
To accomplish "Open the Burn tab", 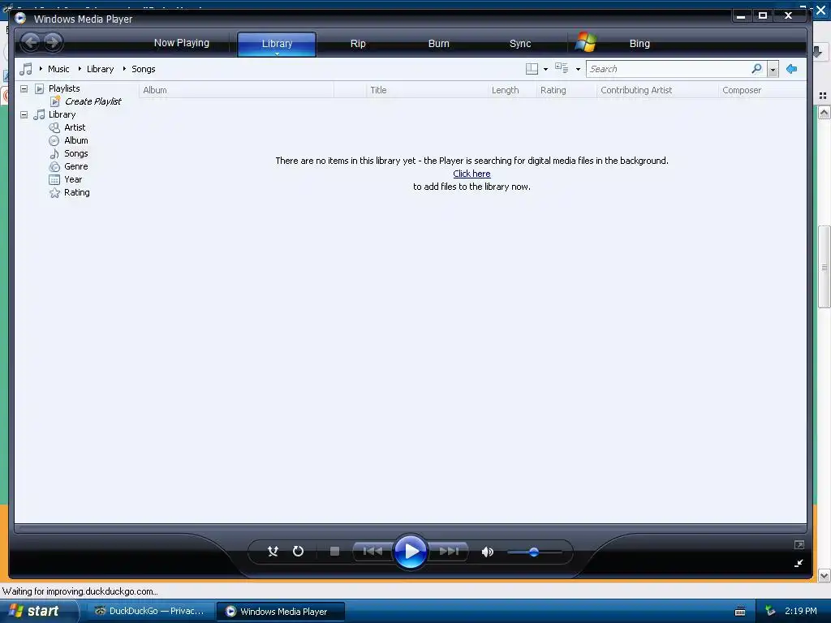I will (x=438, y=44).
